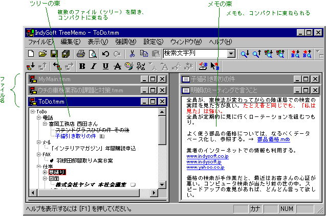
Task: Collapse the ToDo root node
Action: pyautogui.click(x=33, y=112)
